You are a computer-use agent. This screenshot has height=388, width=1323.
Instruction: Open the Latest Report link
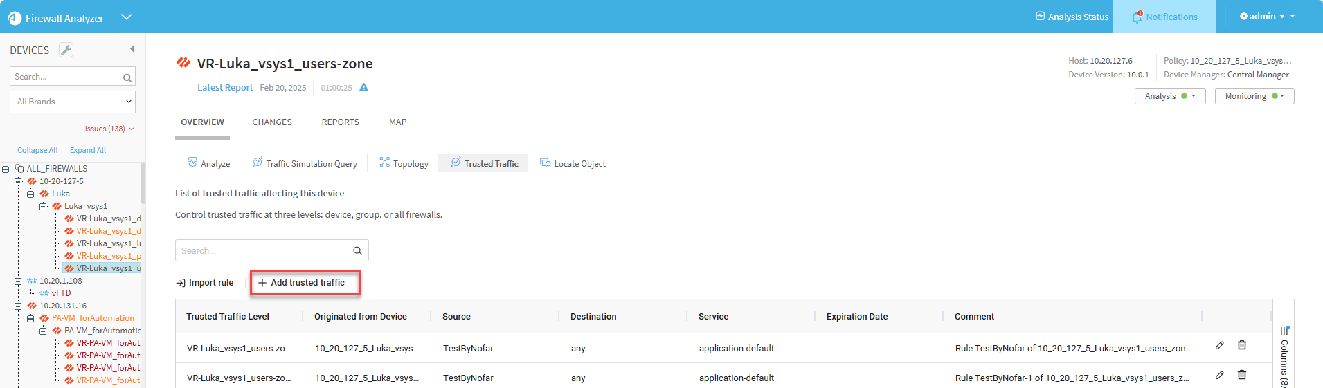point(225,88)
